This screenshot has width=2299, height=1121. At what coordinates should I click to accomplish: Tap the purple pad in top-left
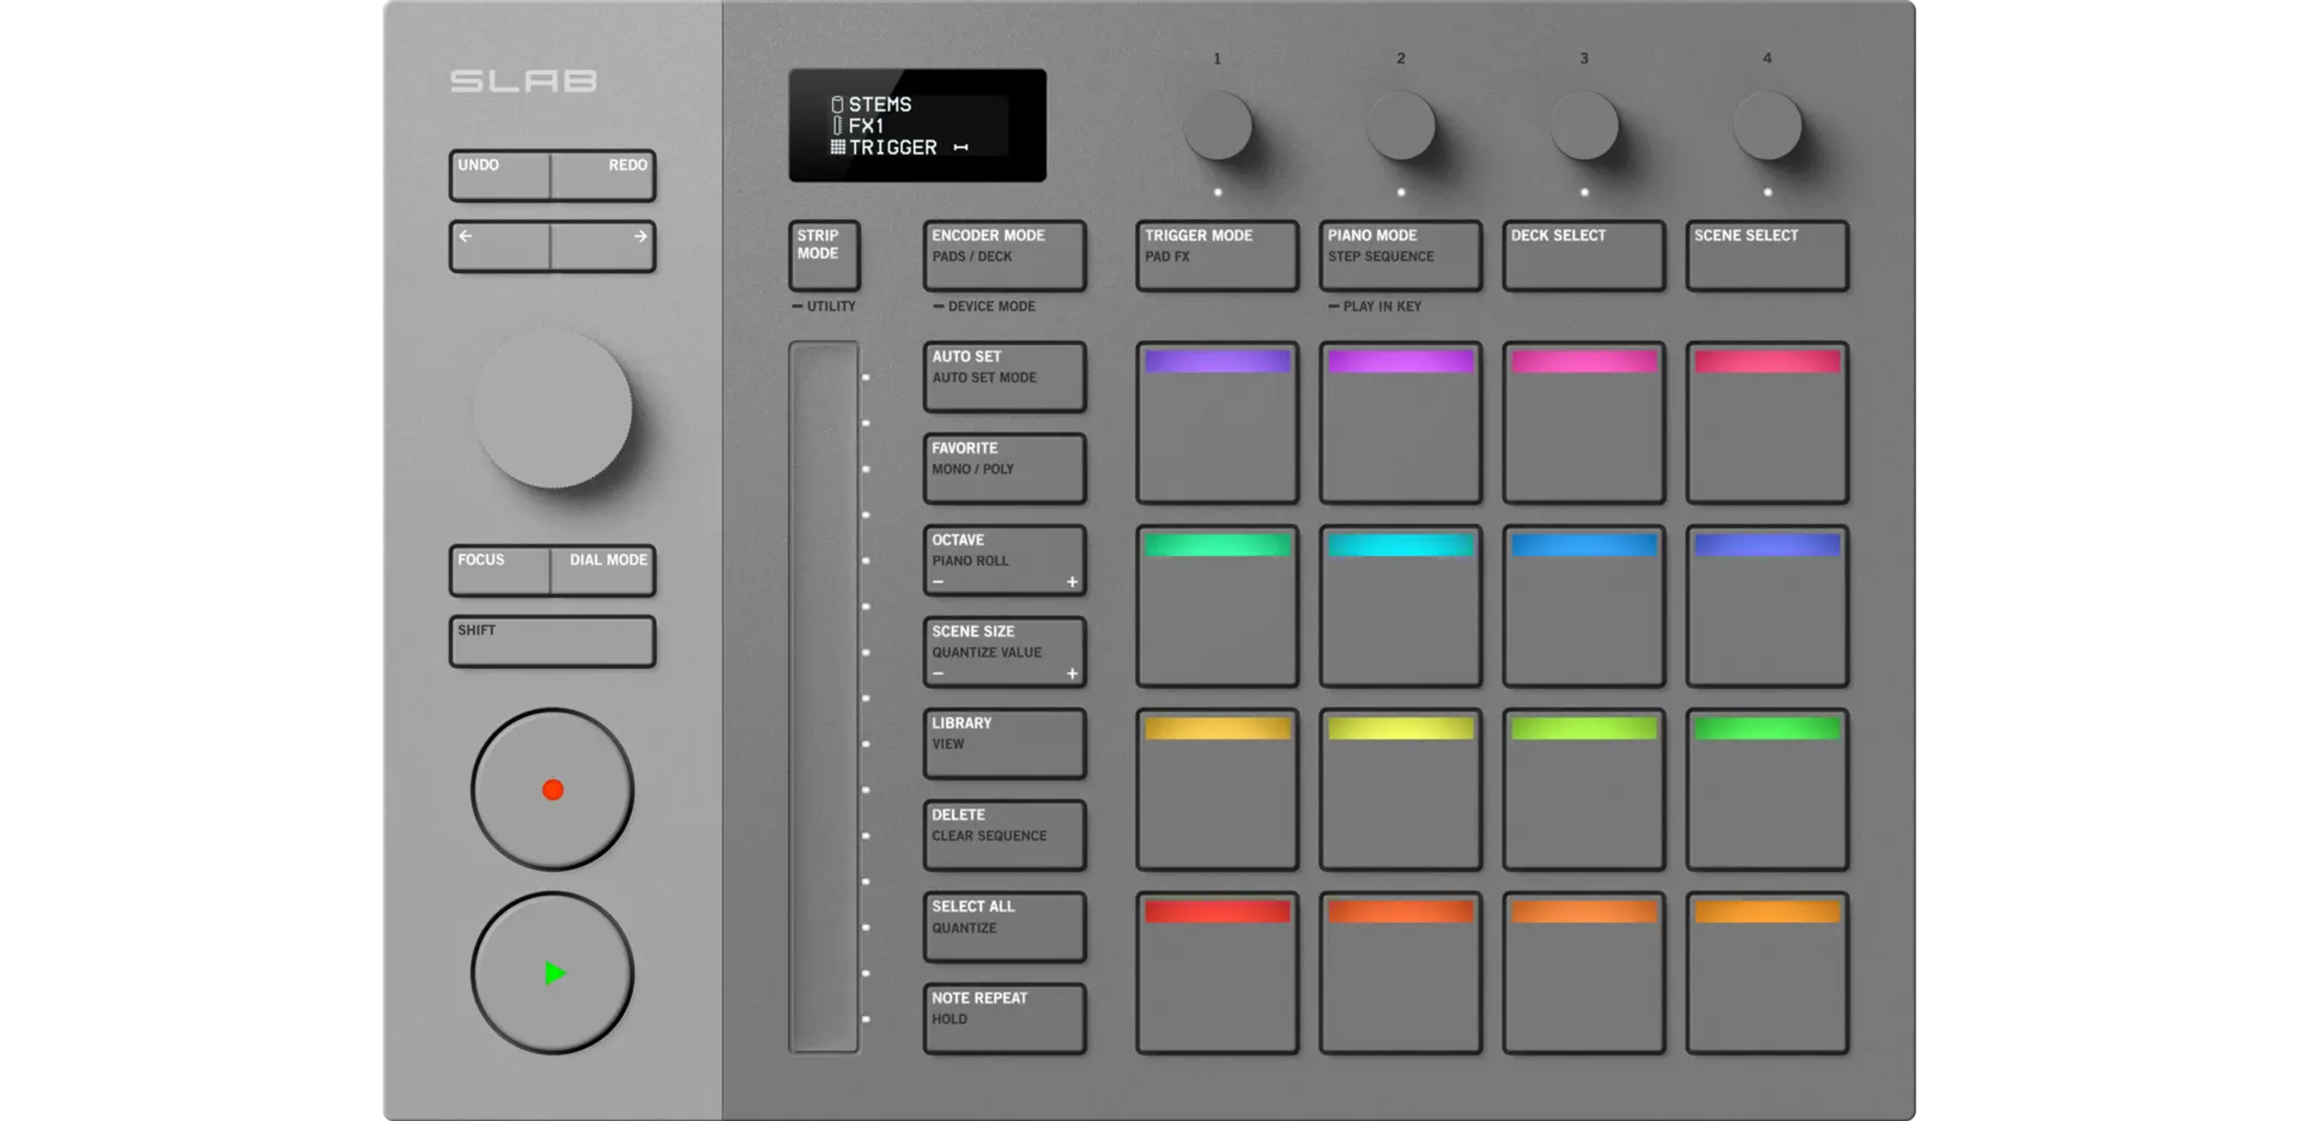[x=1217, y=423]
